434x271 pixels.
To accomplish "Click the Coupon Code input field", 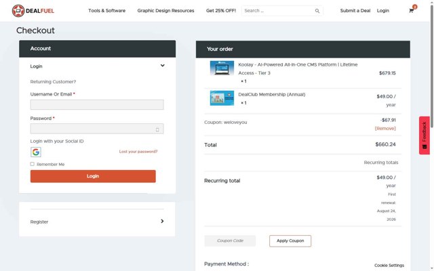I will click(230, 241).
